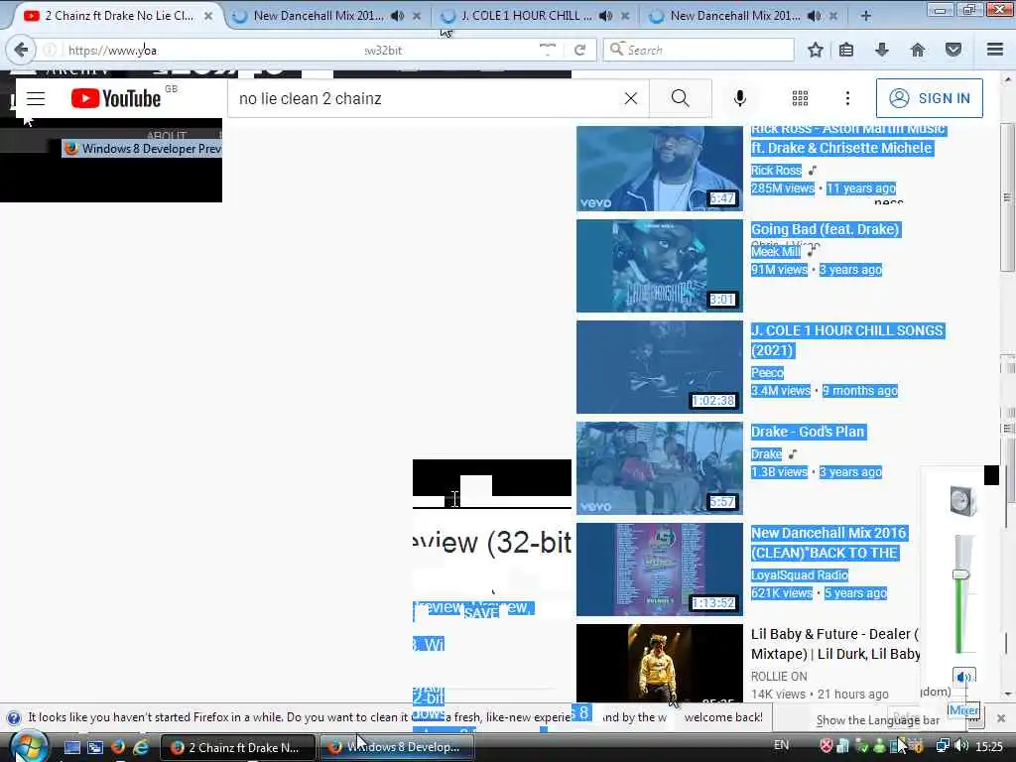Close the J. COLE 1 HOUR CHILL tab

coord(625,16)
